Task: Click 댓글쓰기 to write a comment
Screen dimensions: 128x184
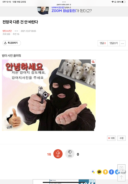Action: 114,43
